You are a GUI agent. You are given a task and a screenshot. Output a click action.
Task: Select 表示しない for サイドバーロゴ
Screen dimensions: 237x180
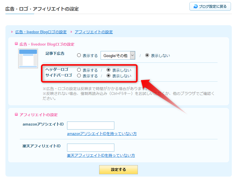pos(109,76)
